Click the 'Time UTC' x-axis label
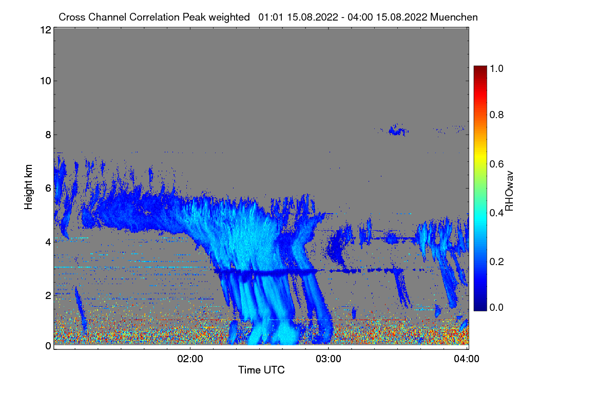 [x=261, y=370]
